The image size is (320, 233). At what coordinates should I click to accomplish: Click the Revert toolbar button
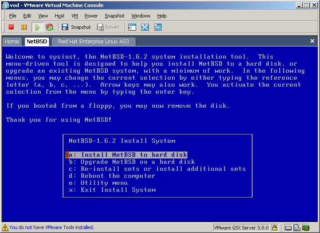[108, 27]
